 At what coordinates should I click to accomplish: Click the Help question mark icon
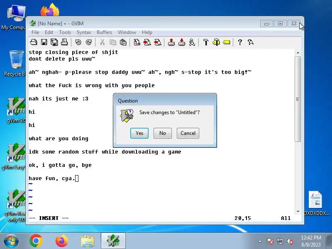pyautogui.click(x=240, y=42)
